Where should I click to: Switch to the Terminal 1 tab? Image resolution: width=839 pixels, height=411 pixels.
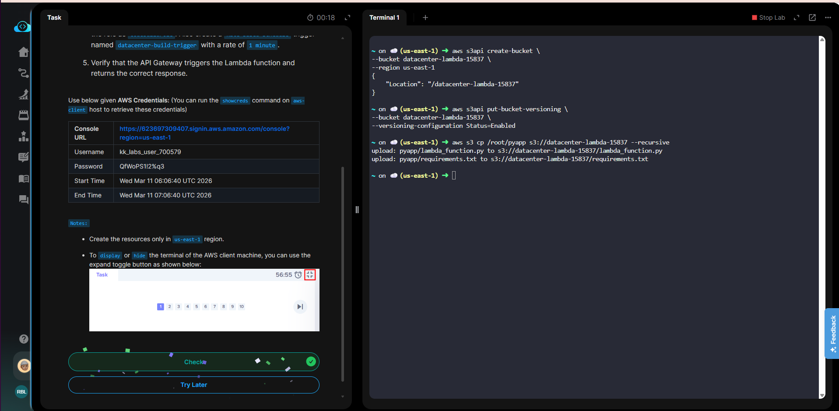384,18
